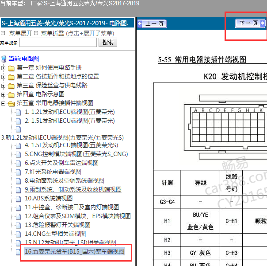
Task: Click page icon beside 10.ABS系统端视图
Action: point(19,199)
